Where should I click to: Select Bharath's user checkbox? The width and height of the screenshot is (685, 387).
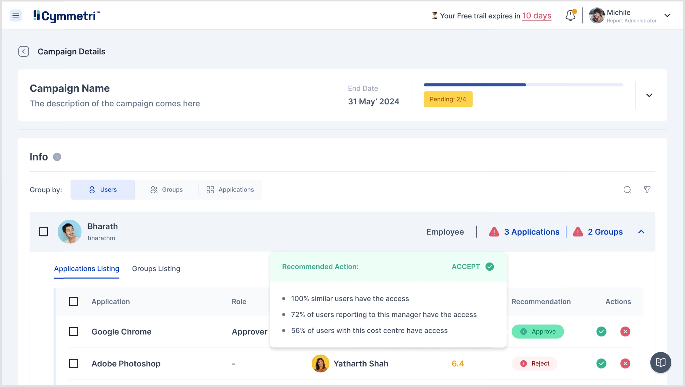[x=44, y=232]
